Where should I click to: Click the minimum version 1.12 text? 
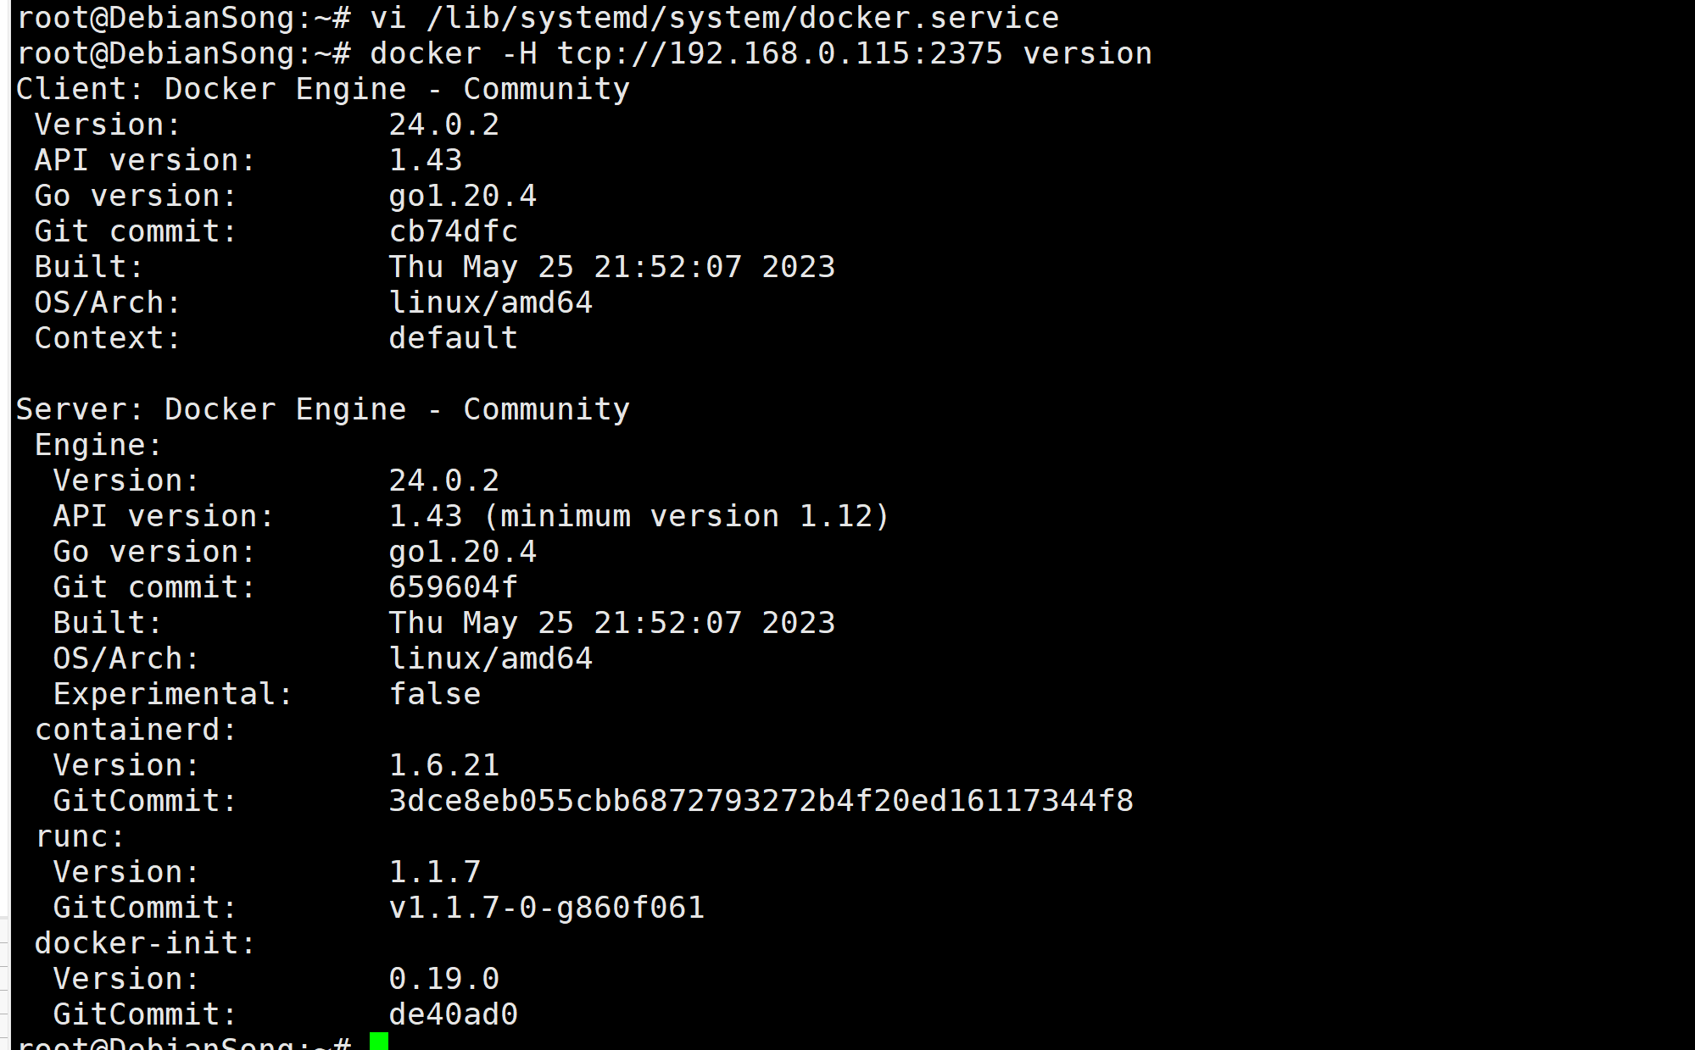pos(686,516)
